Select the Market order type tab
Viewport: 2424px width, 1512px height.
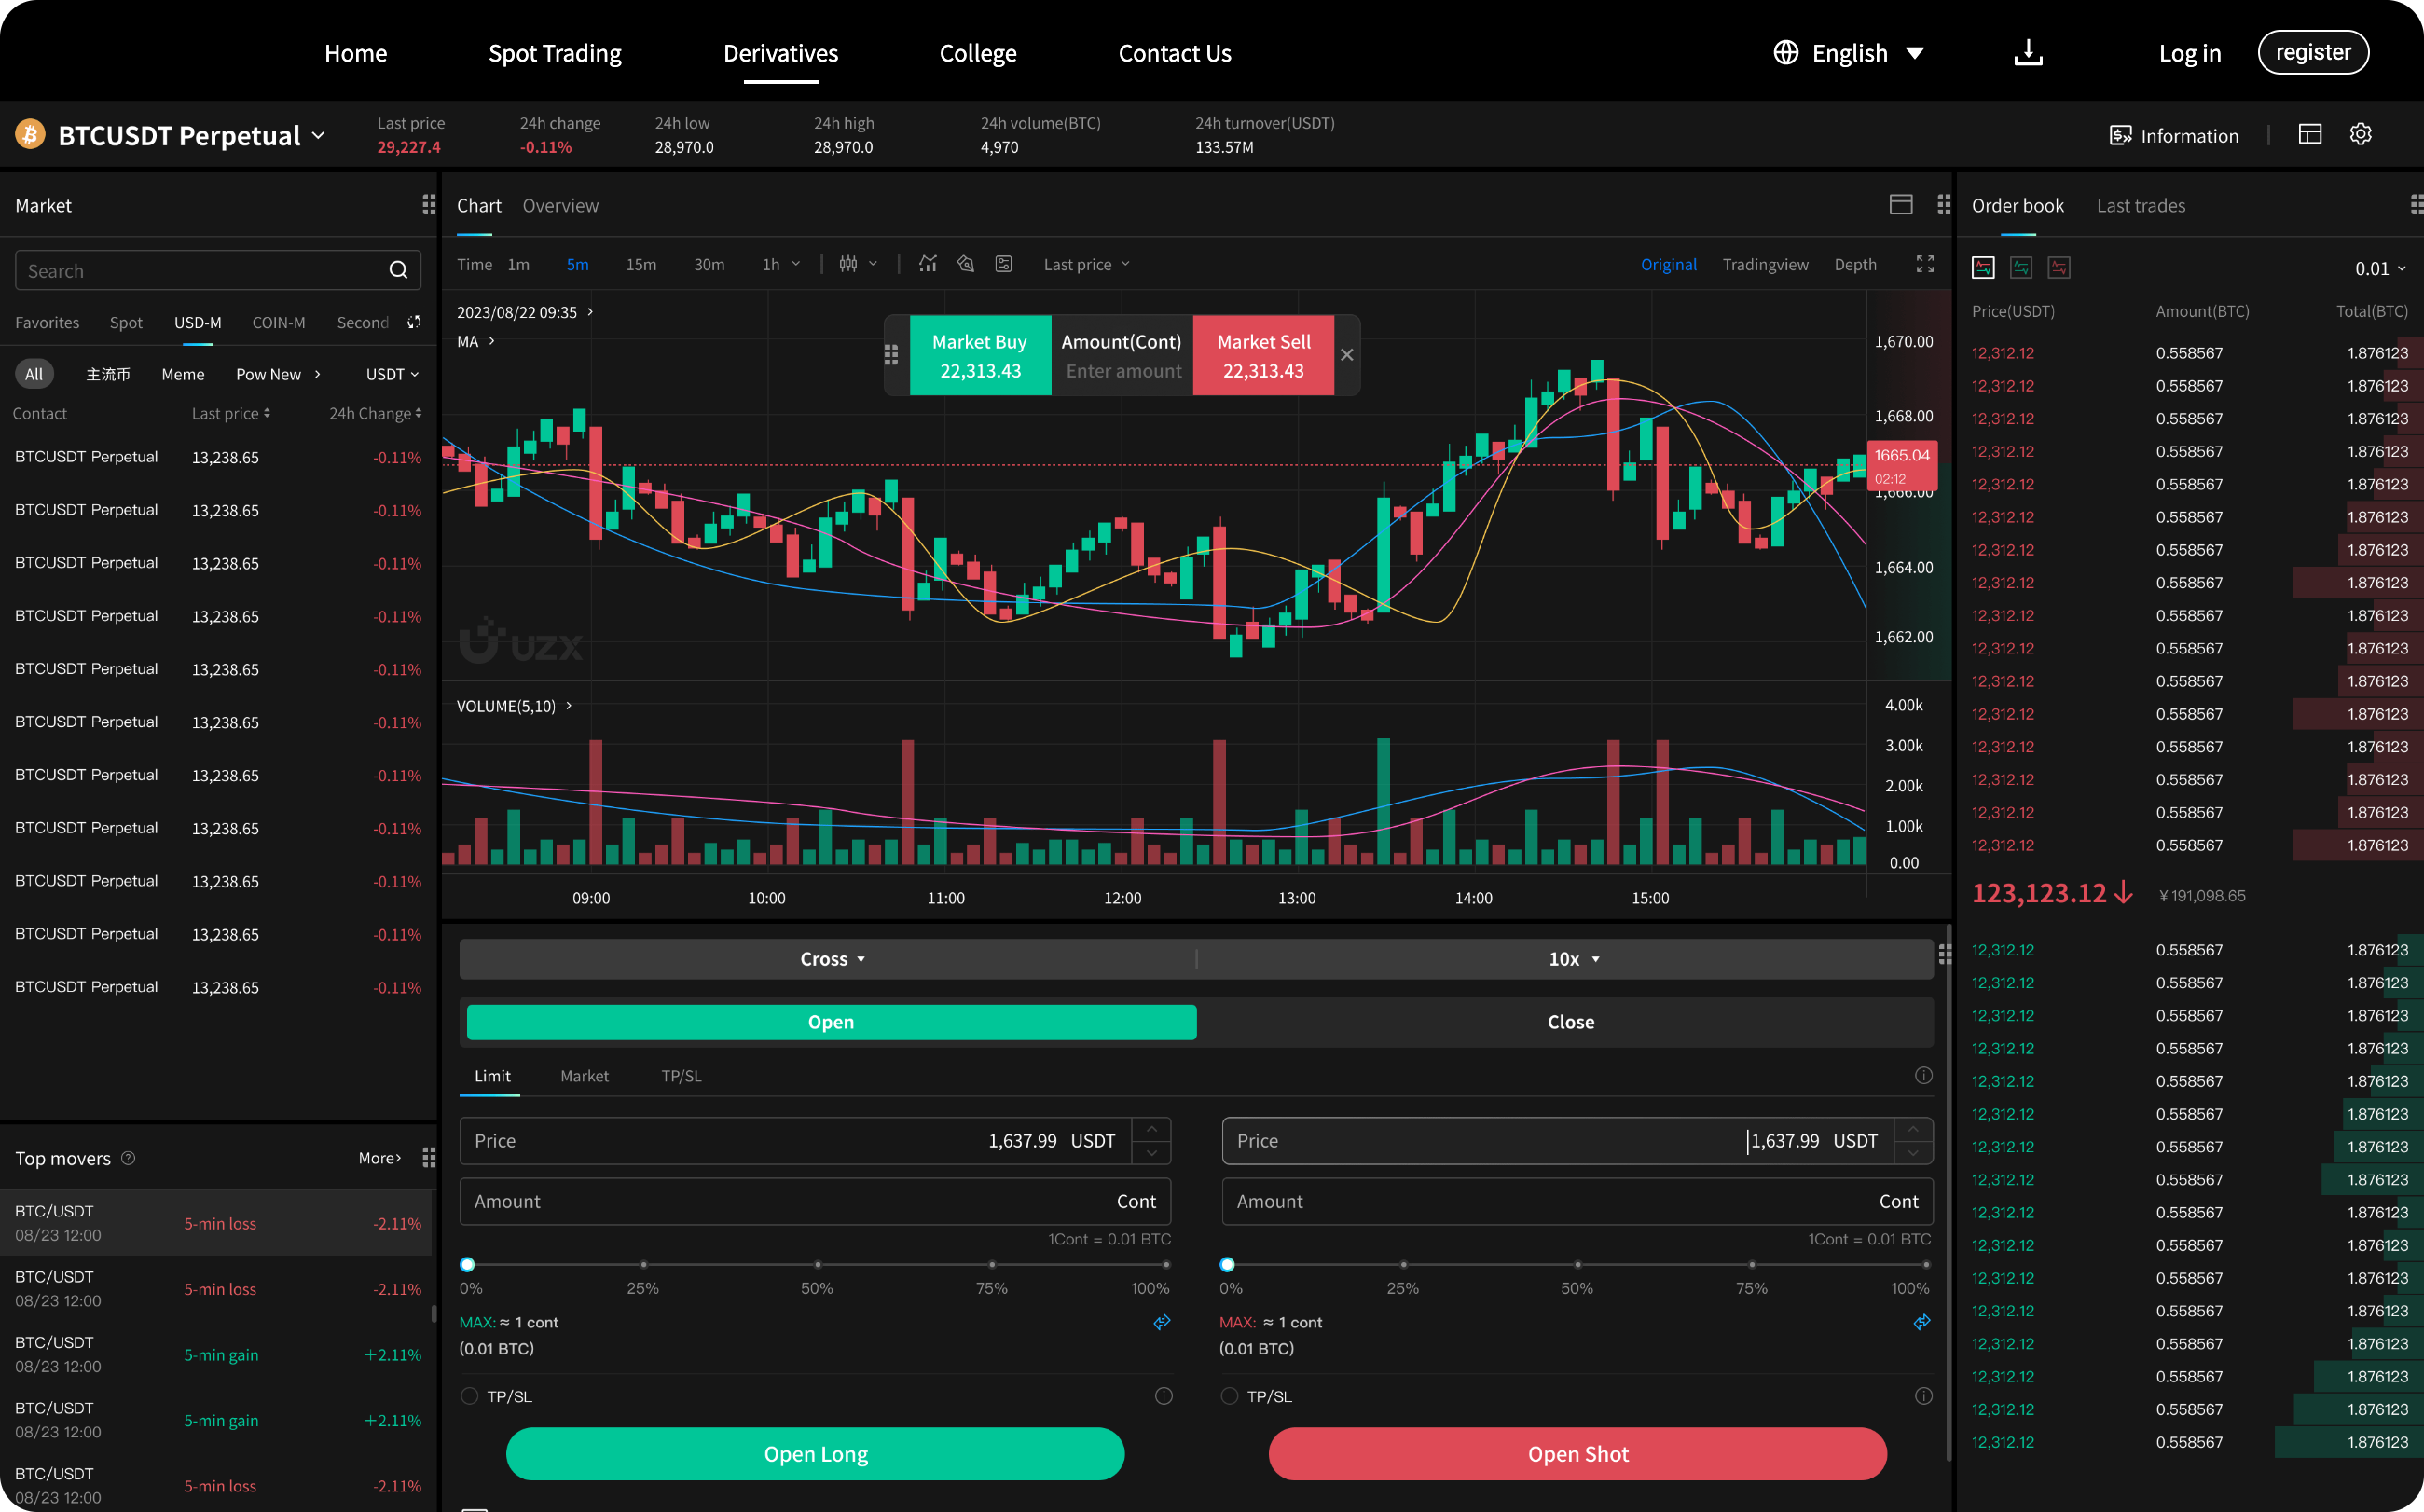point(584,1076)
